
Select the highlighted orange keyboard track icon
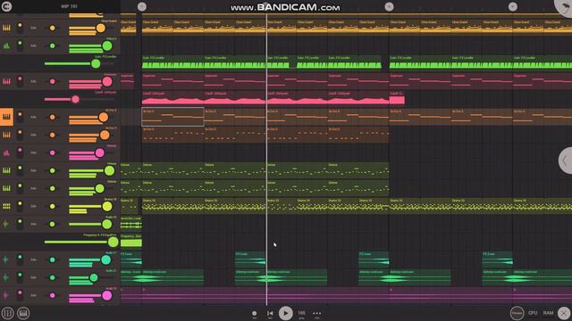click(6, 117)
